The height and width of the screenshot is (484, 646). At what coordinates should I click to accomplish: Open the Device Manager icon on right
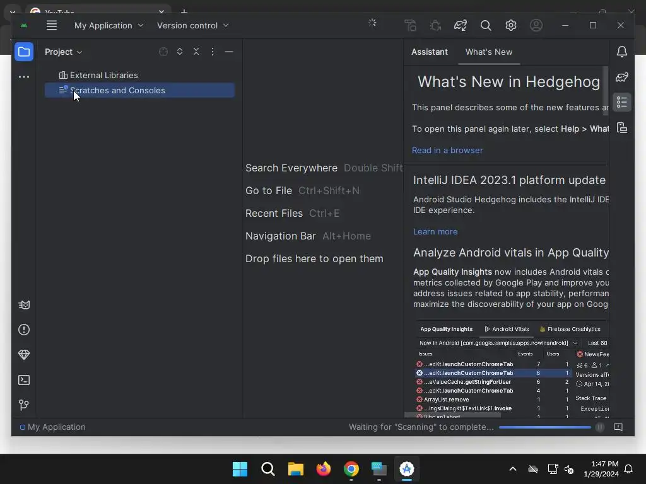[x=621, y=127]
